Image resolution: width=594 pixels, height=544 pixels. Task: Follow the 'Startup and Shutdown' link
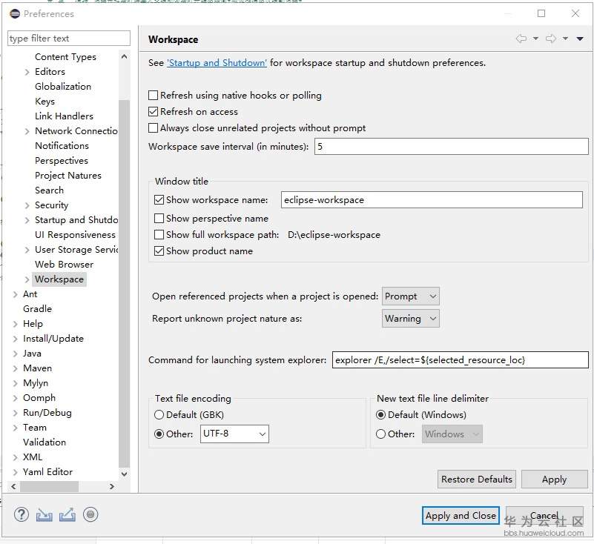tap(217, 63)
